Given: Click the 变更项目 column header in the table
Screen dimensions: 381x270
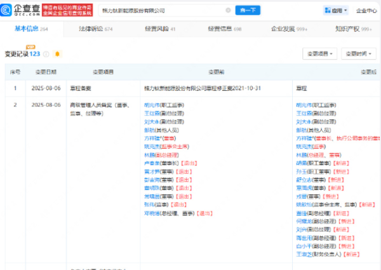Looking at the screenshot, I should (x=103, y=72).
